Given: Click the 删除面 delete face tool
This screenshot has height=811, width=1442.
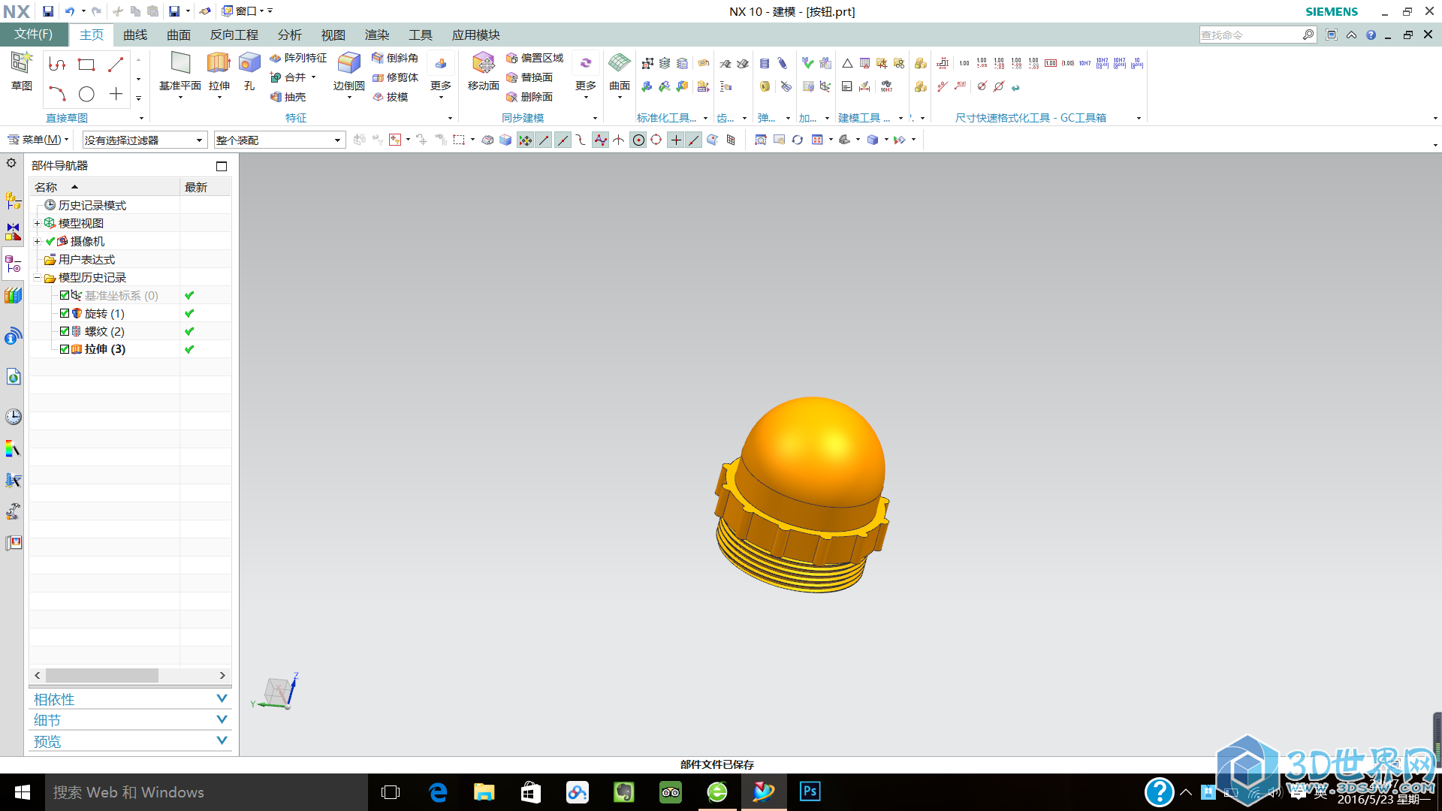Looking at the screenshot, I should coord(529,97).
